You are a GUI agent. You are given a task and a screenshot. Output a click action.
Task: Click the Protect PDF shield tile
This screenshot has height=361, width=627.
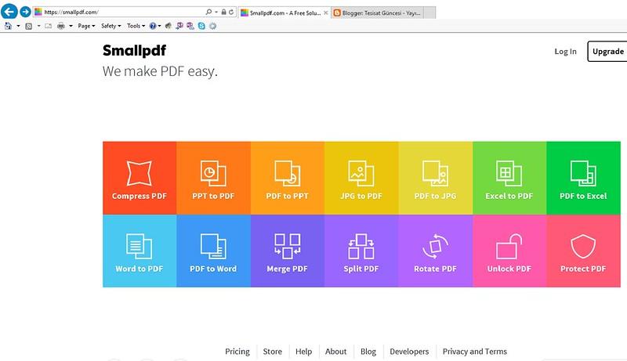tap(583, 251)
